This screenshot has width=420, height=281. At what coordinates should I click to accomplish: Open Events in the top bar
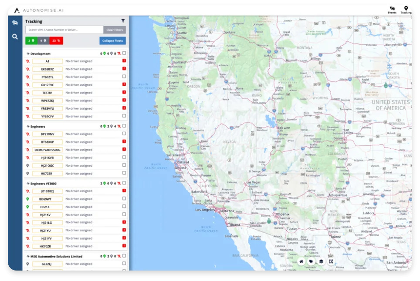392,10
